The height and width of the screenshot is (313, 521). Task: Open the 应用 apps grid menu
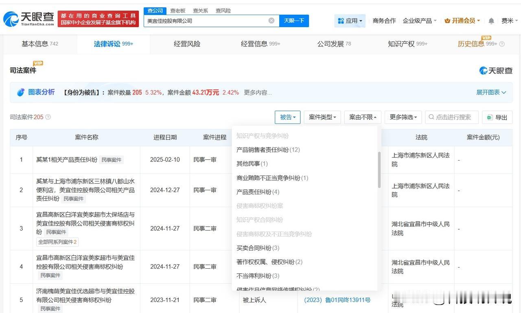(x=350, y=21)
